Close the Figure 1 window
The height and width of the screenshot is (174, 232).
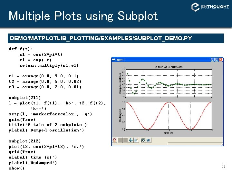pyautogui.click(x=221, y=60)
